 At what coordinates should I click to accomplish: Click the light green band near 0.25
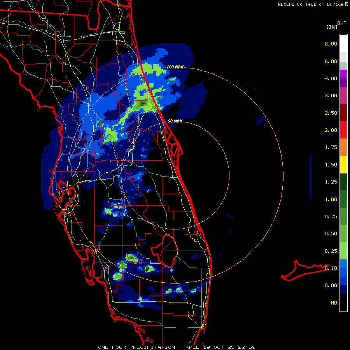pos(343,251)
